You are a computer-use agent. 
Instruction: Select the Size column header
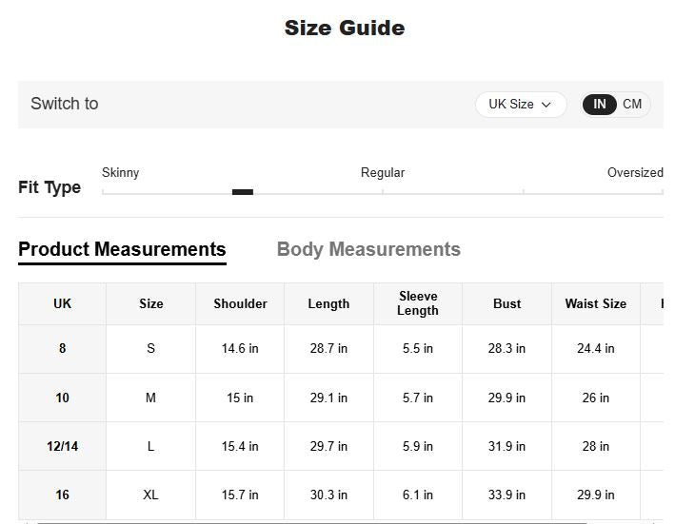tap(150, 303)
